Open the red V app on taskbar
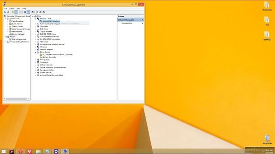The image size is (275, 154). pyautogui.click(x=29, y=151)
